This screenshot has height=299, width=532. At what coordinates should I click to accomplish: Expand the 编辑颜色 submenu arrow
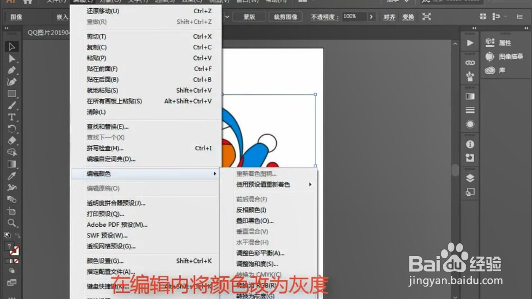(x=215, y=174)
